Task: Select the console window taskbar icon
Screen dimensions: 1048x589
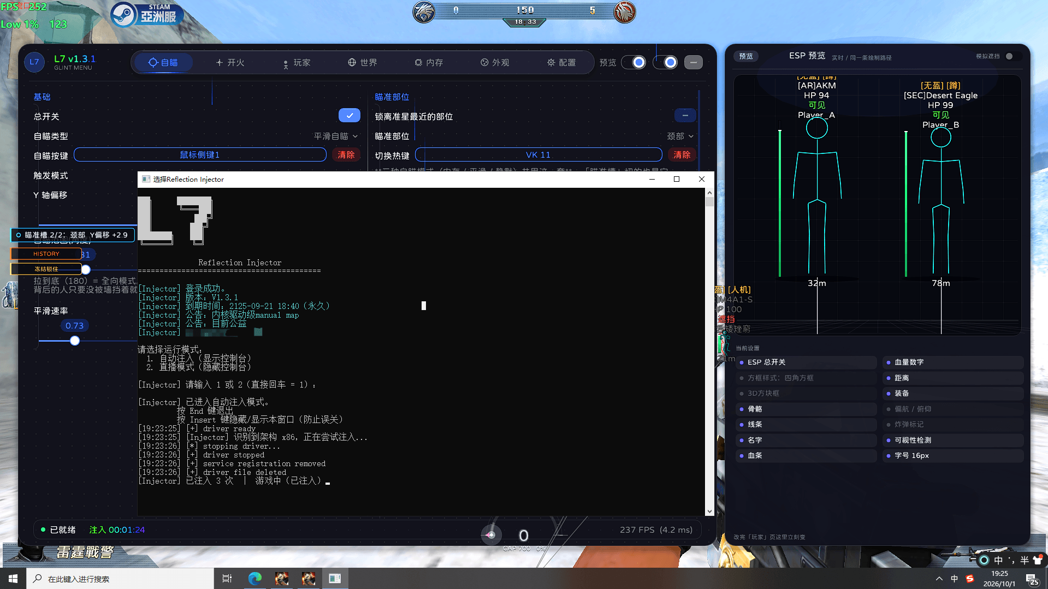Action: 335,579
